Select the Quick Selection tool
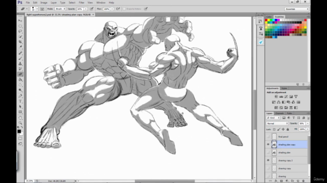Viewport: 327px width, 183px height. [20, 37]
